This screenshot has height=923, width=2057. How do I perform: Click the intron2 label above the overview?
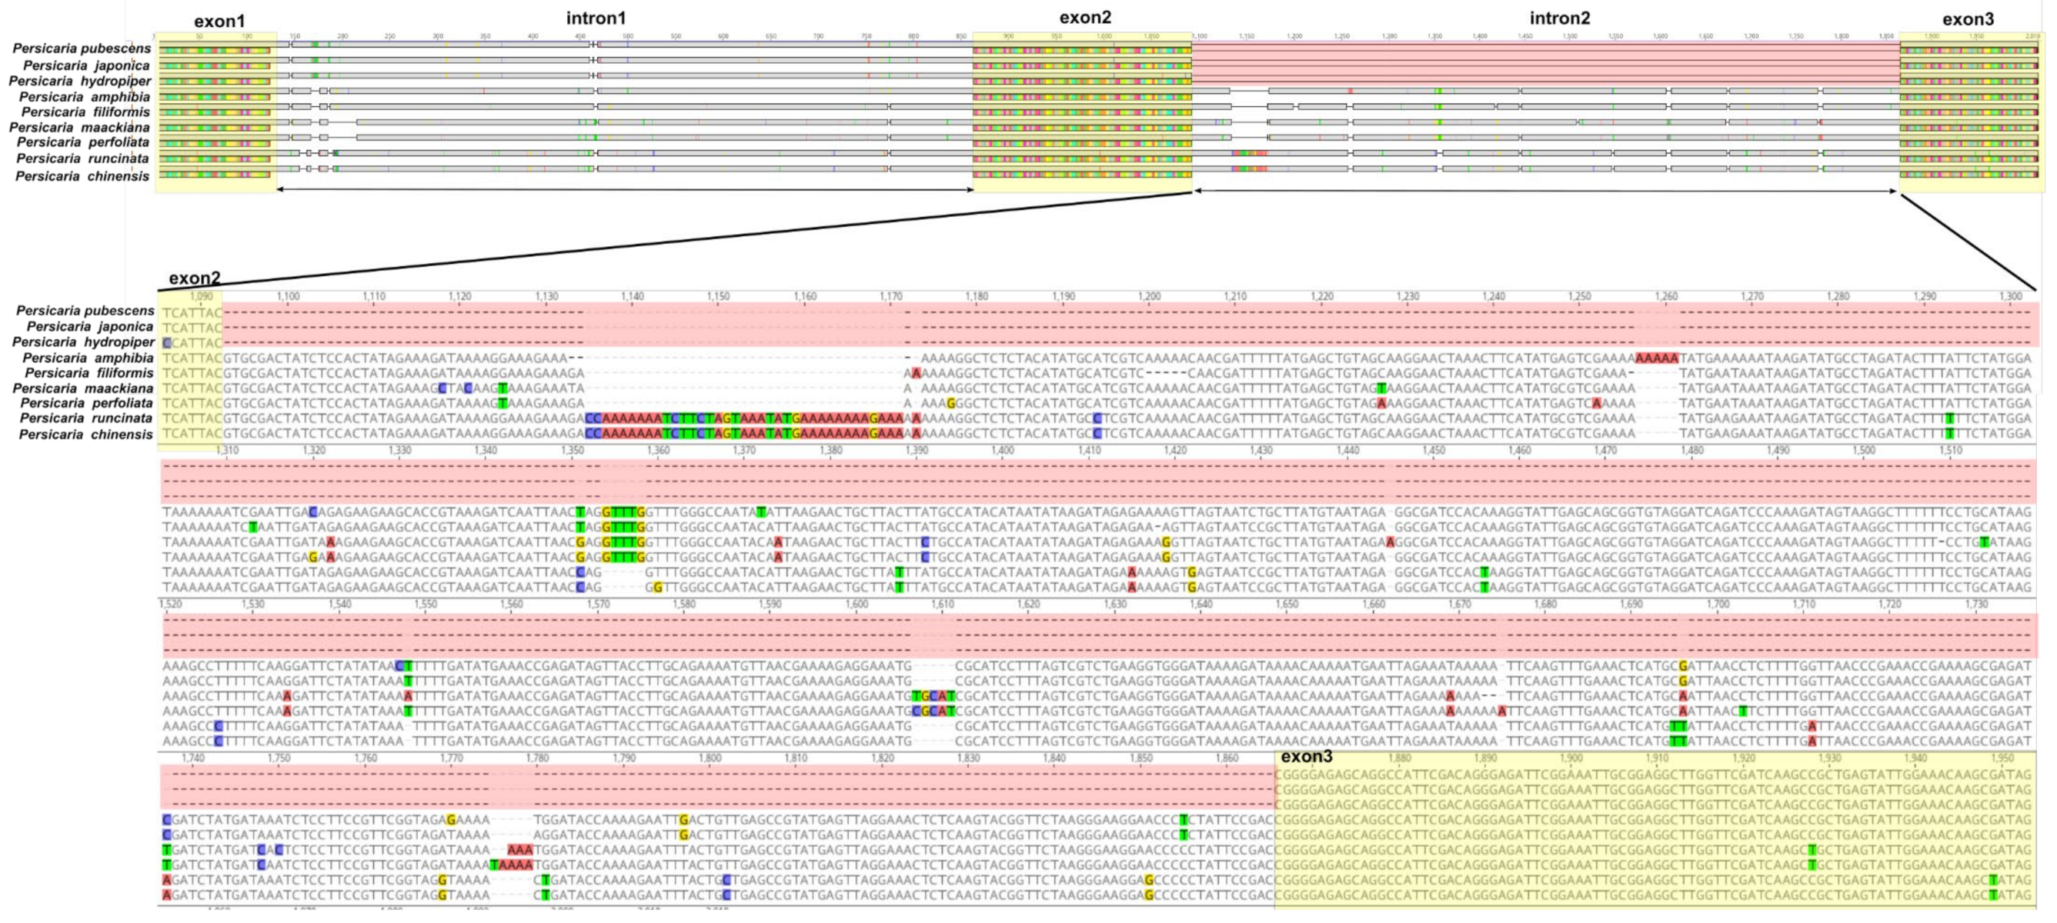point(1560,18)
